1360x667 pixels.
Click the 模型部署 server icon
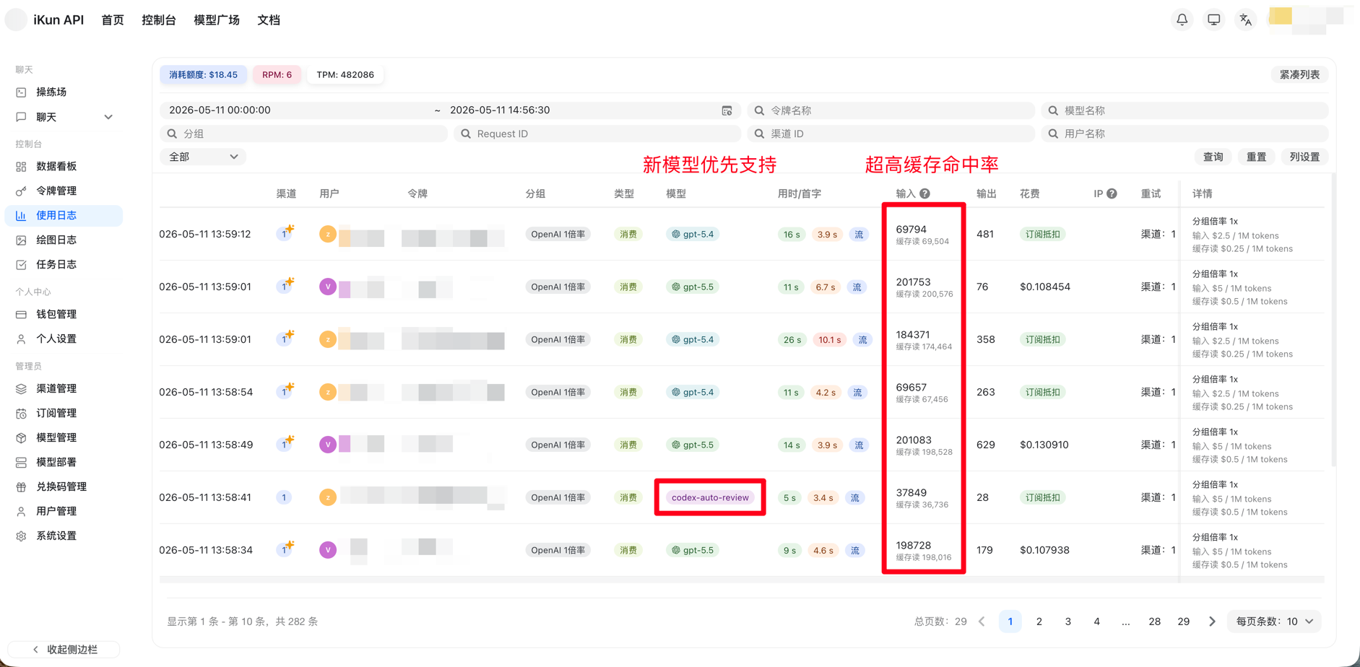pos(21,463)
